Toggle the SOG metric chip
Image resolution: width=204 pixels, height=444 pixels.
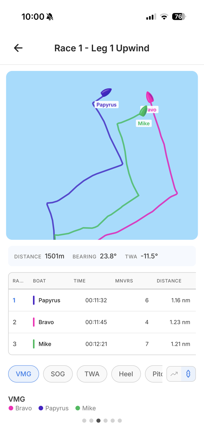(58, 374)
